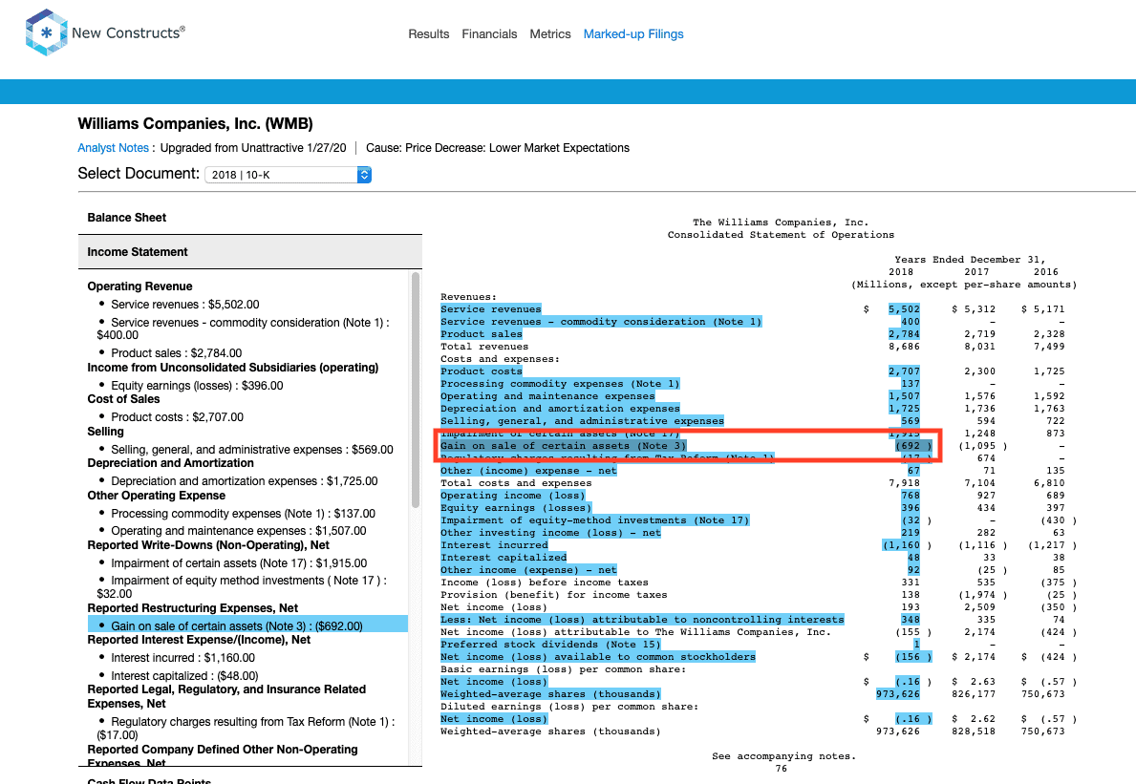Select Depreciation and amortization expenses item
The image size is (1136, 784).
click(245, 481)
